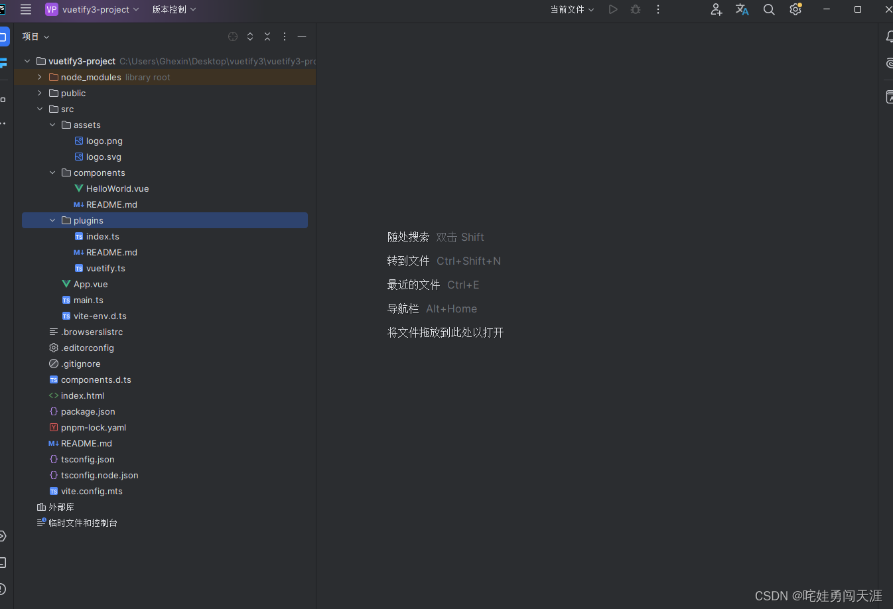This screenshot has width=893, height=609.
Task: Select App.vue file
Action: [90, 284]
